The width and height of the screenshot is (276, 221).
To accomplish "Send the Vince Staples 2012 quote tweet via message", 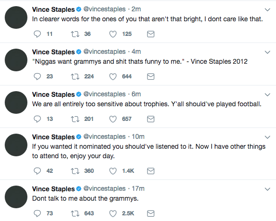I will pos(151,76).
